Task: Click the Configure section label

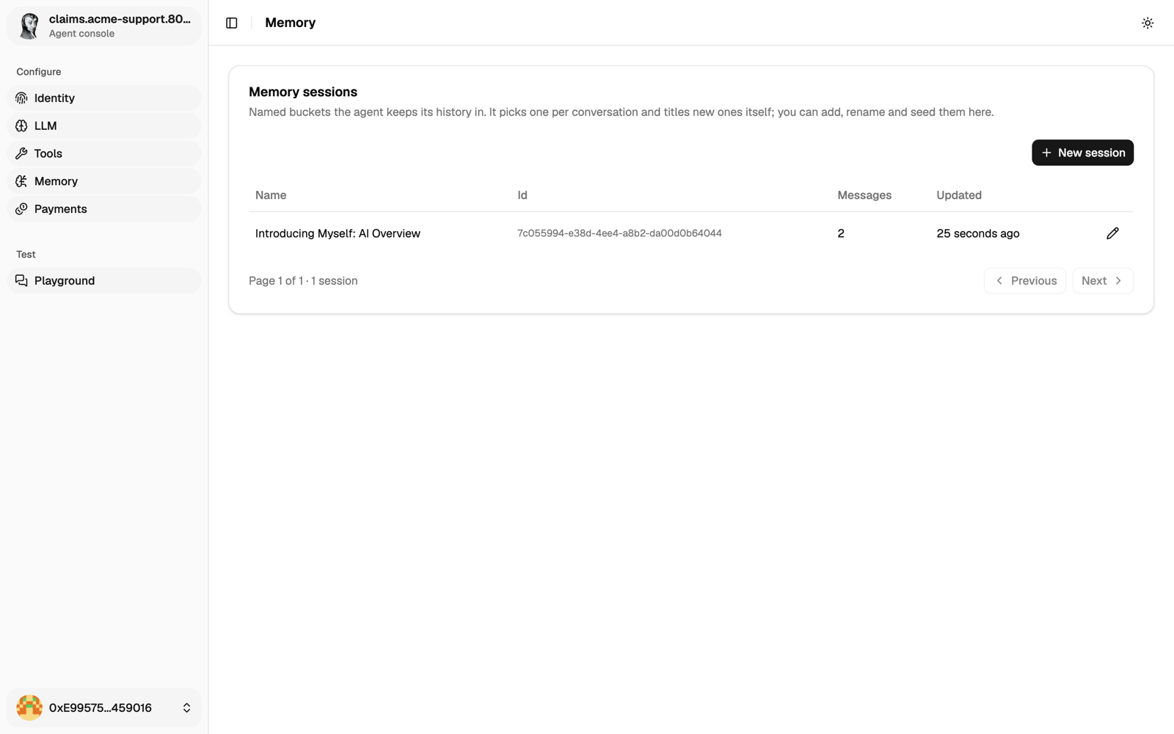Action: [x=39, y=72]
